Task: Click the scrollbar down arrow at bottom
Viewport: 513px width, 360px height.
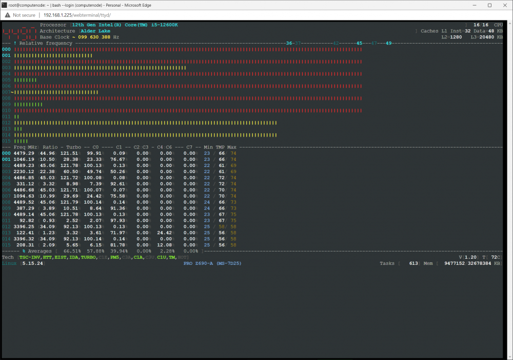Action: tap(509, 357)
